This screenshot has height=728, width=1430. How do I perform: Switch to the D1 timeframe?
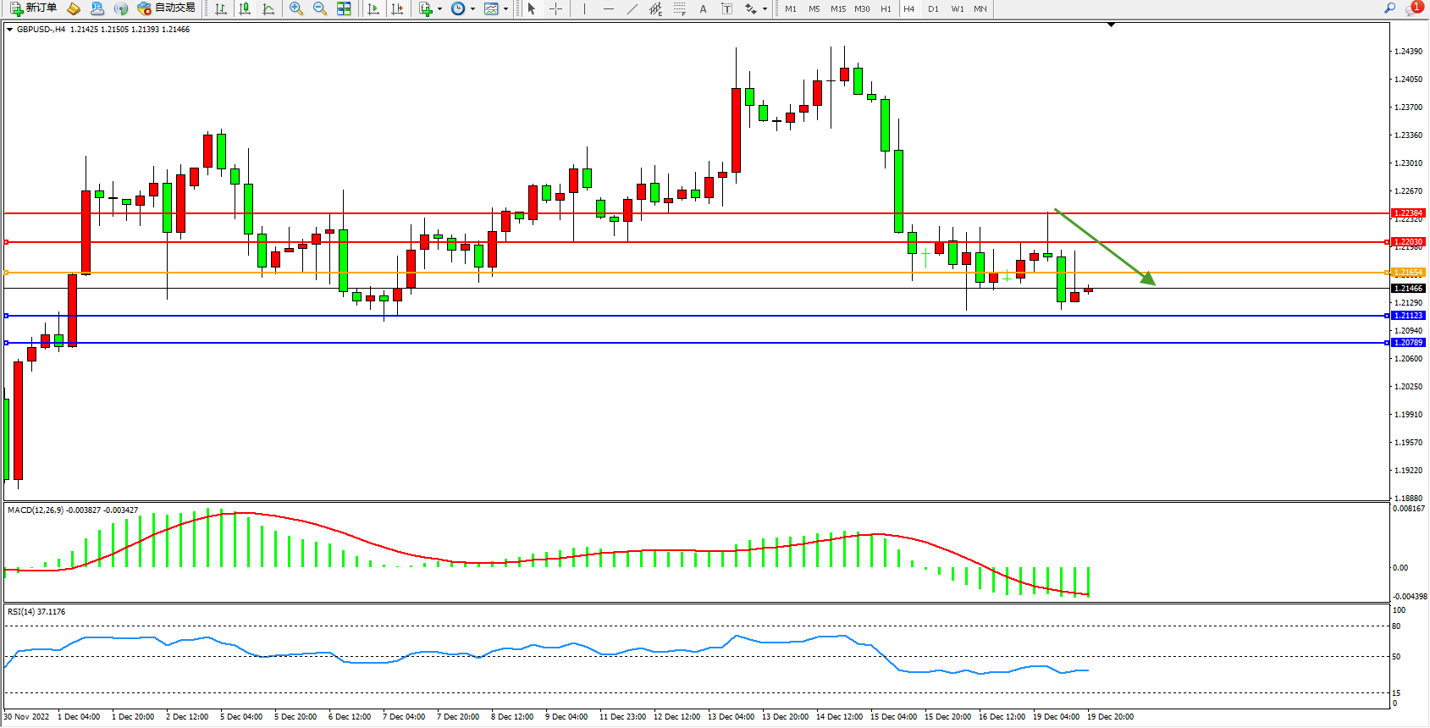click(933, 8)
